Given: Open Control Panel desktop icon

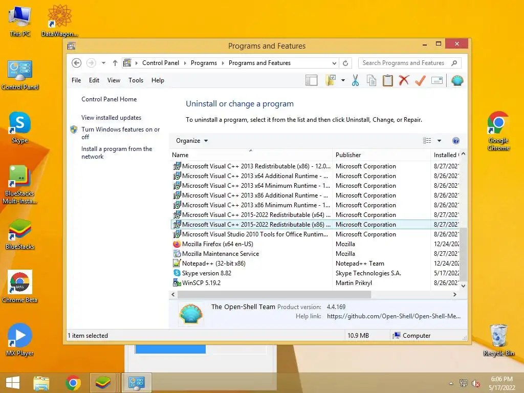Looking at the screenshot, I should (20, 75).
